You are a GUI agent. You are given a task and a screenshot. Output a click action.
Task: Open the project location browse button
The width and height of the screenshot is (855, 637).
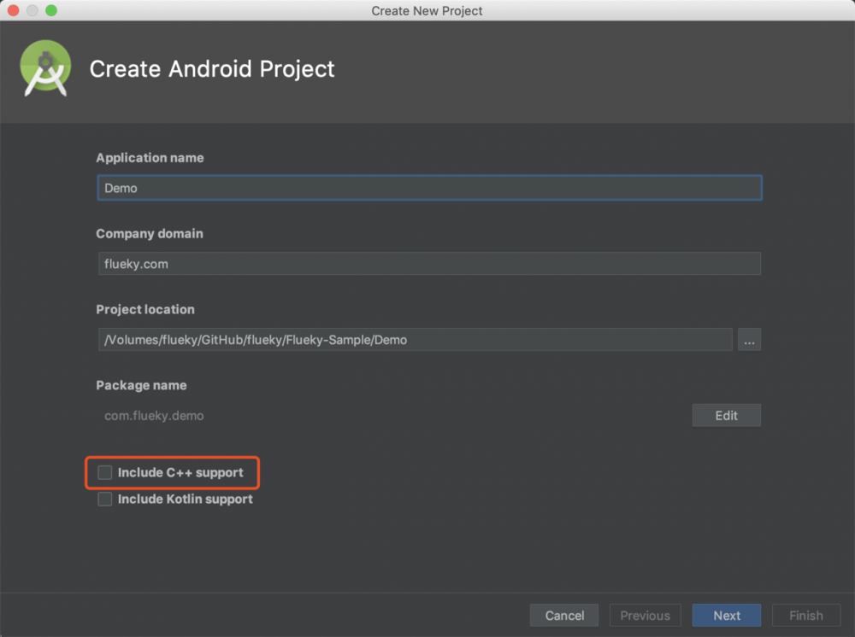pos(749,340)
